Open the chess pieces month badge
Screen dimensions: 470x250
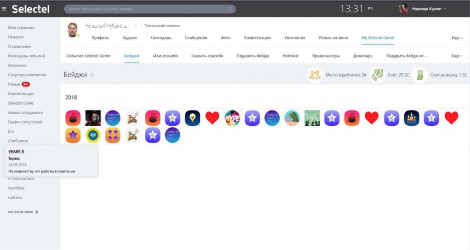(x=411, y=118)
